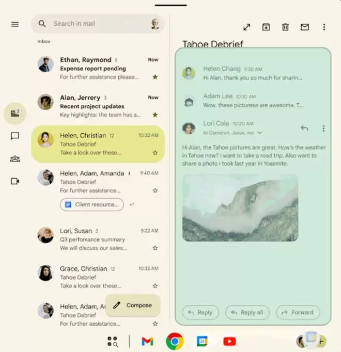341x352 pixels.
Task: Open more options for Lori Cole's message
Action: [x=324, y=129]
